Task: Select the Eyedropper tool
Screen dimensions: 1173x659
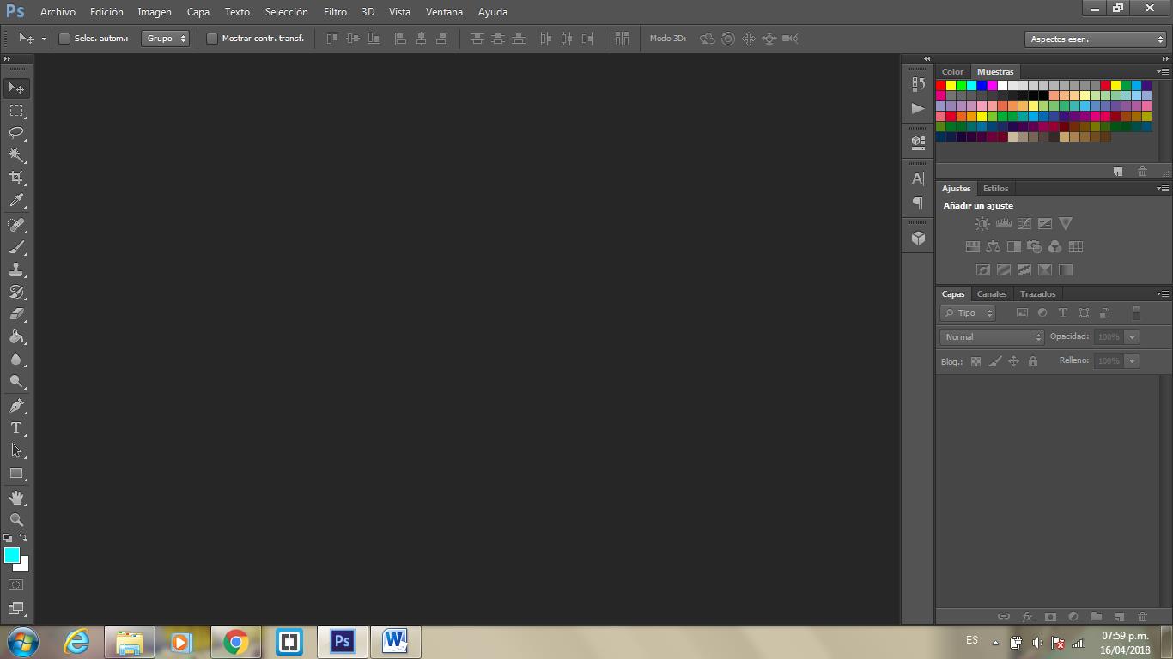Action: pos(16,201)
